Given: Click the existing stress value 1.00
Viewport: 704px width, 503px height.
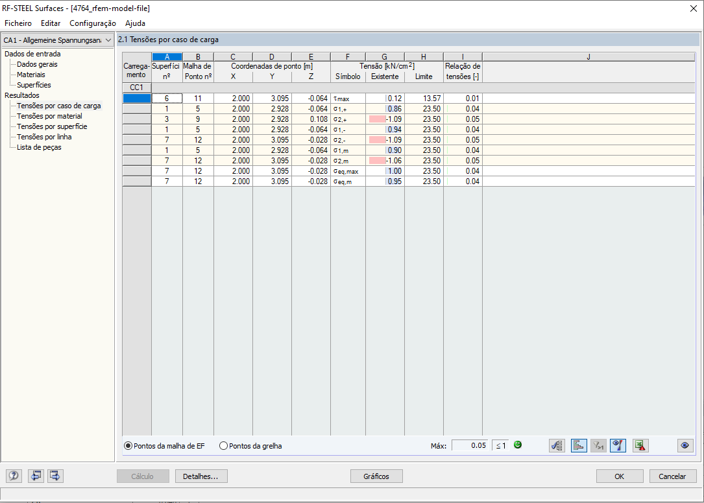Looking at the screenshot, I should [x=385, y=171].
